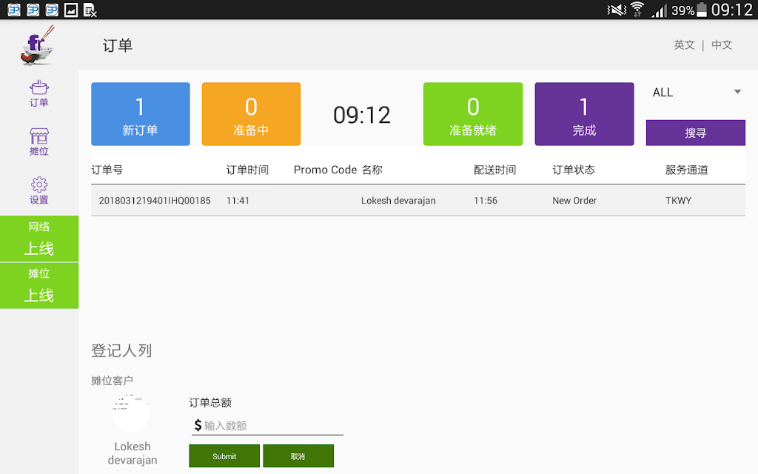Tap the cellular signal strength icon
758x474 pixels.
(659, 10)
